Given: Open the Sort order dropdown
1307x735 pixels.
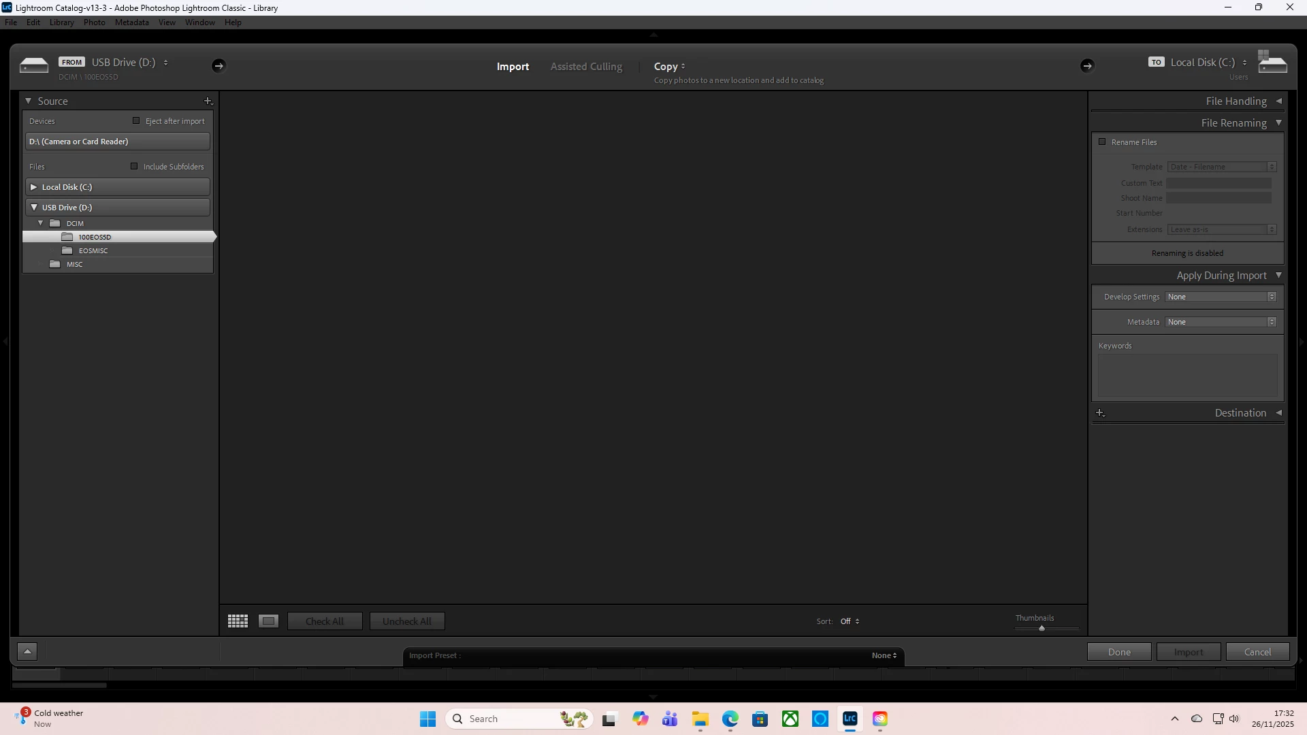Looking at the screenshot, I should click(850, 621).
